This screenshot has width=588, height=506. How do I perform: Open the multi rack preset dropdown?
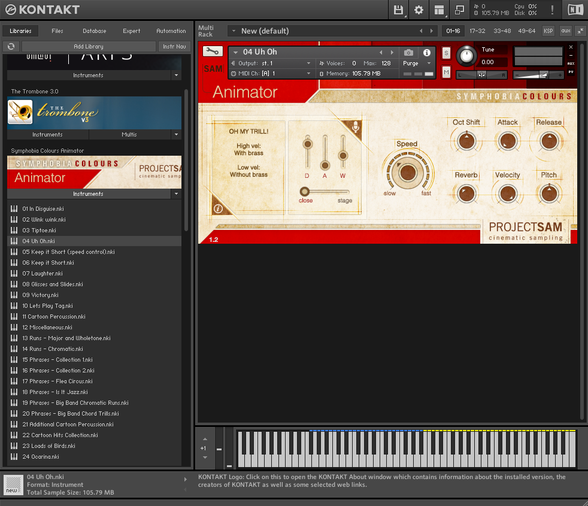click(234, 31)
